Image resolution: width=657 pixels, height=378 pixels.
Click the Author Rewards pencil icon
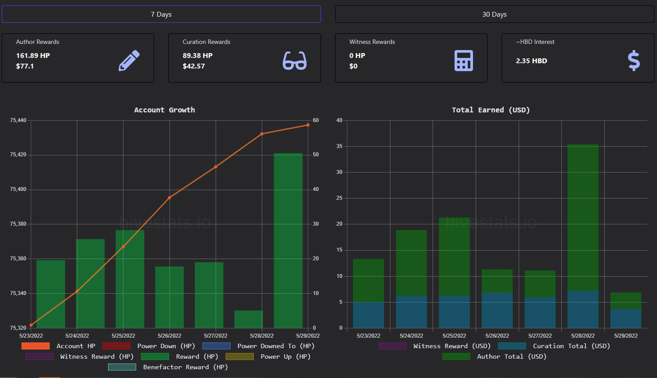click(129, 61)
